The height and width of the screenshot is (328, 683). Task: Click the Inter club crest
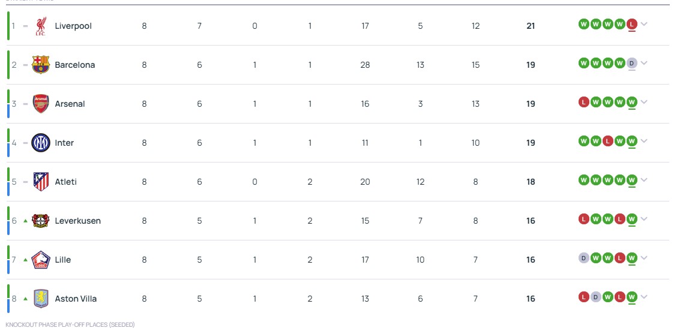pos(41,143)
